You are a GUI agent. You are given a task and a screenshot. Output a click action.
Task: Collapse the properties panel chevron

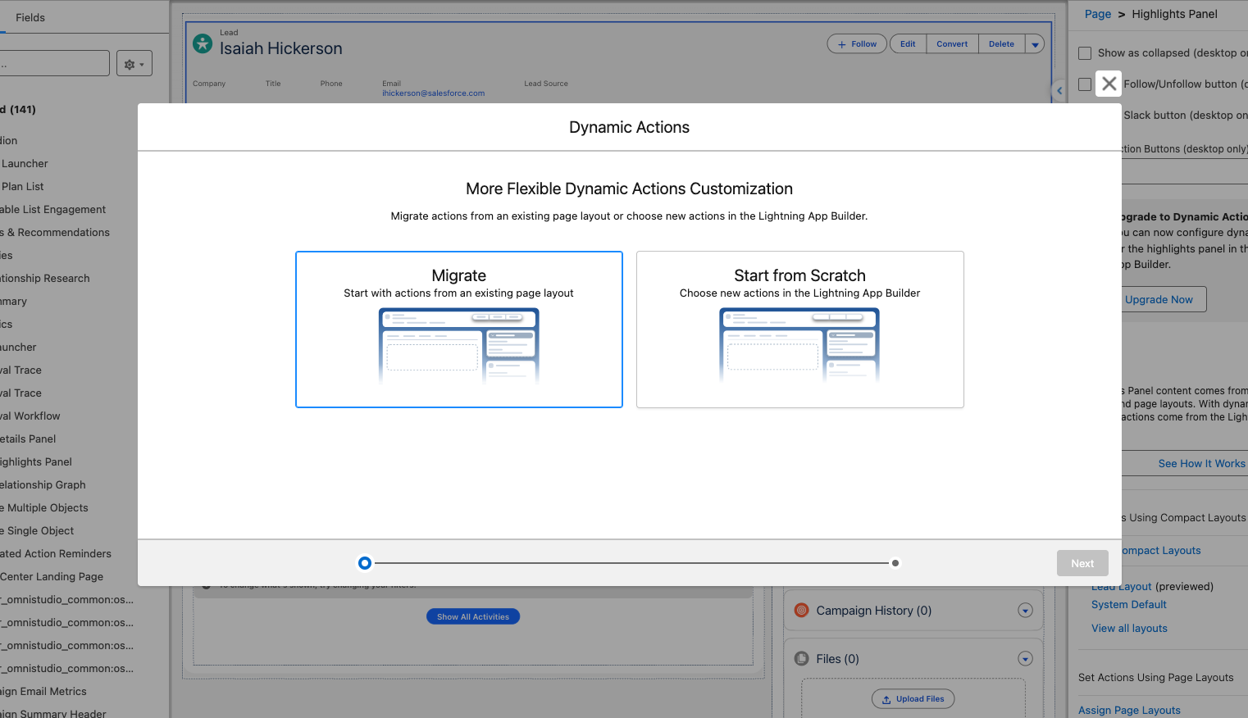1059,91
